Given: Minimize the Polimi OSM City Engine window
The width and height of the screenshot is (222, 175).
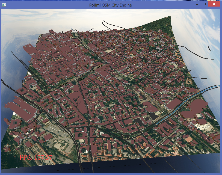Looking at the screenshot, I should tap(197, 4).
